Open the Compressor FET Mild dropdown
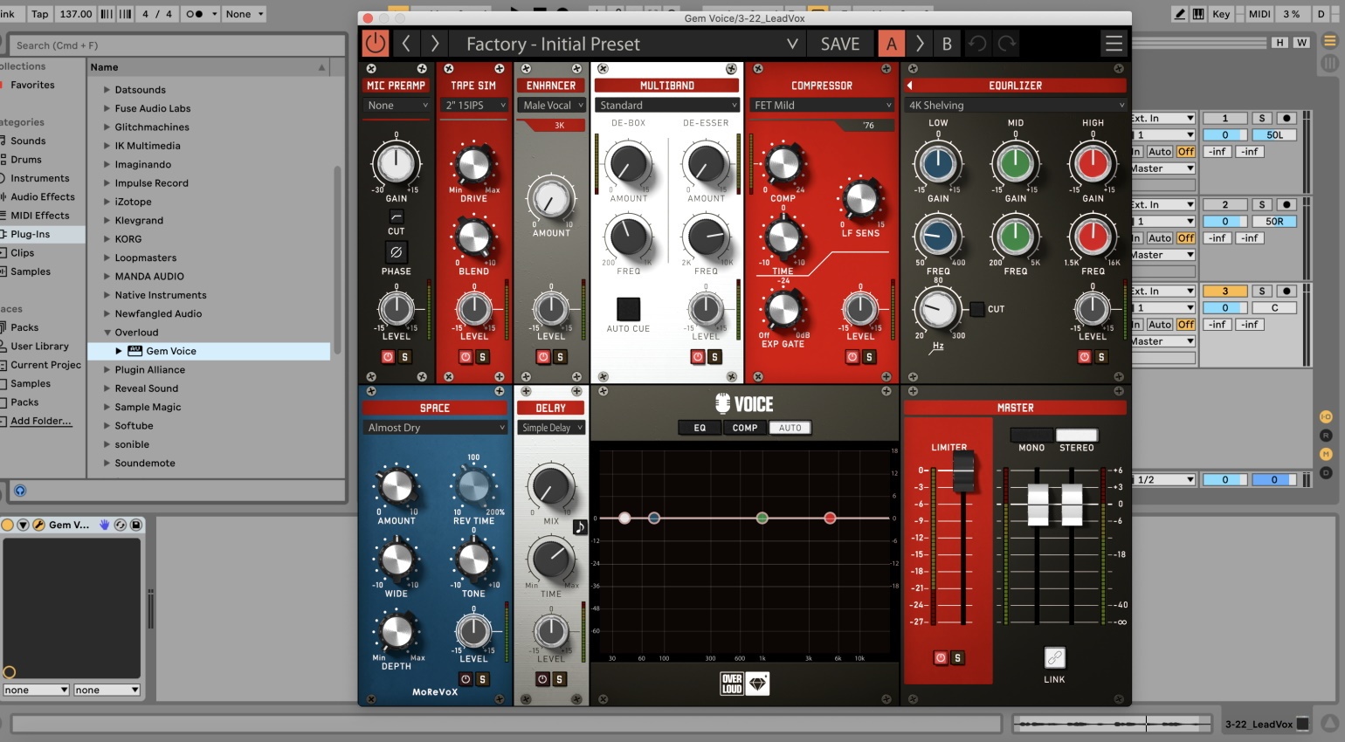Viewport: 1345px width, 742px height. tap(822, 105)
